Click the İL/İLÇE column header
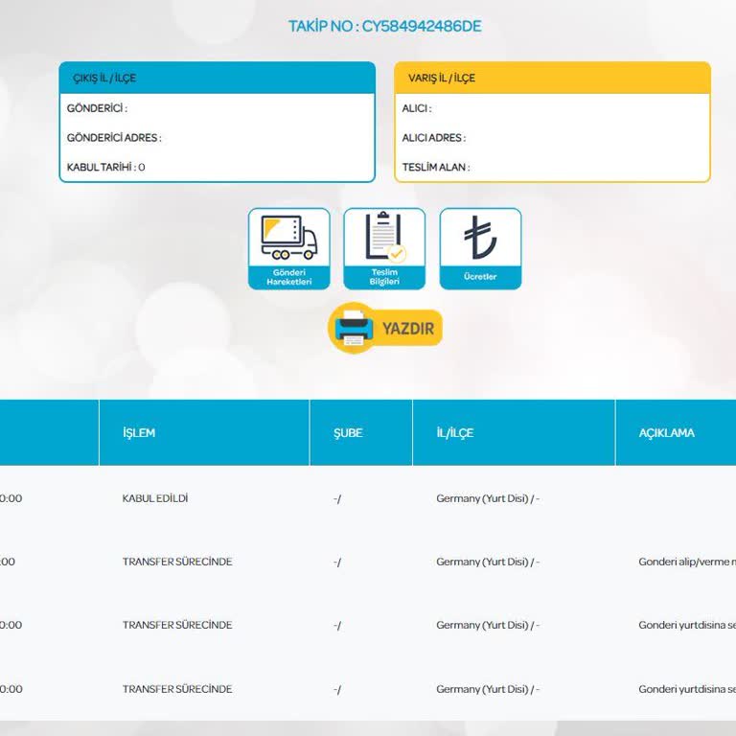736x736 pixels. click(455, 433)
